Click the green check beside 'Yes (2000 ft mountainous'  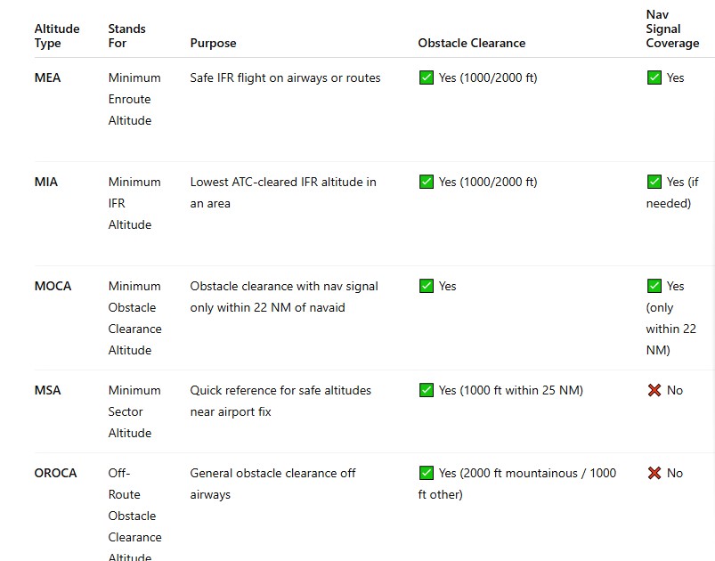426,473
